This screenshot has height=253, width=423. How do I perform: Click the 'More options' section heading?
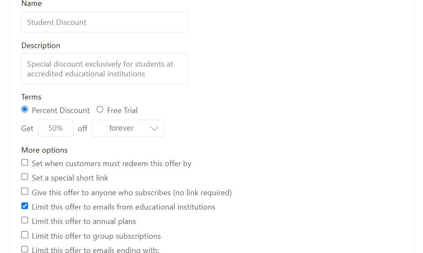tap(44, 150)
